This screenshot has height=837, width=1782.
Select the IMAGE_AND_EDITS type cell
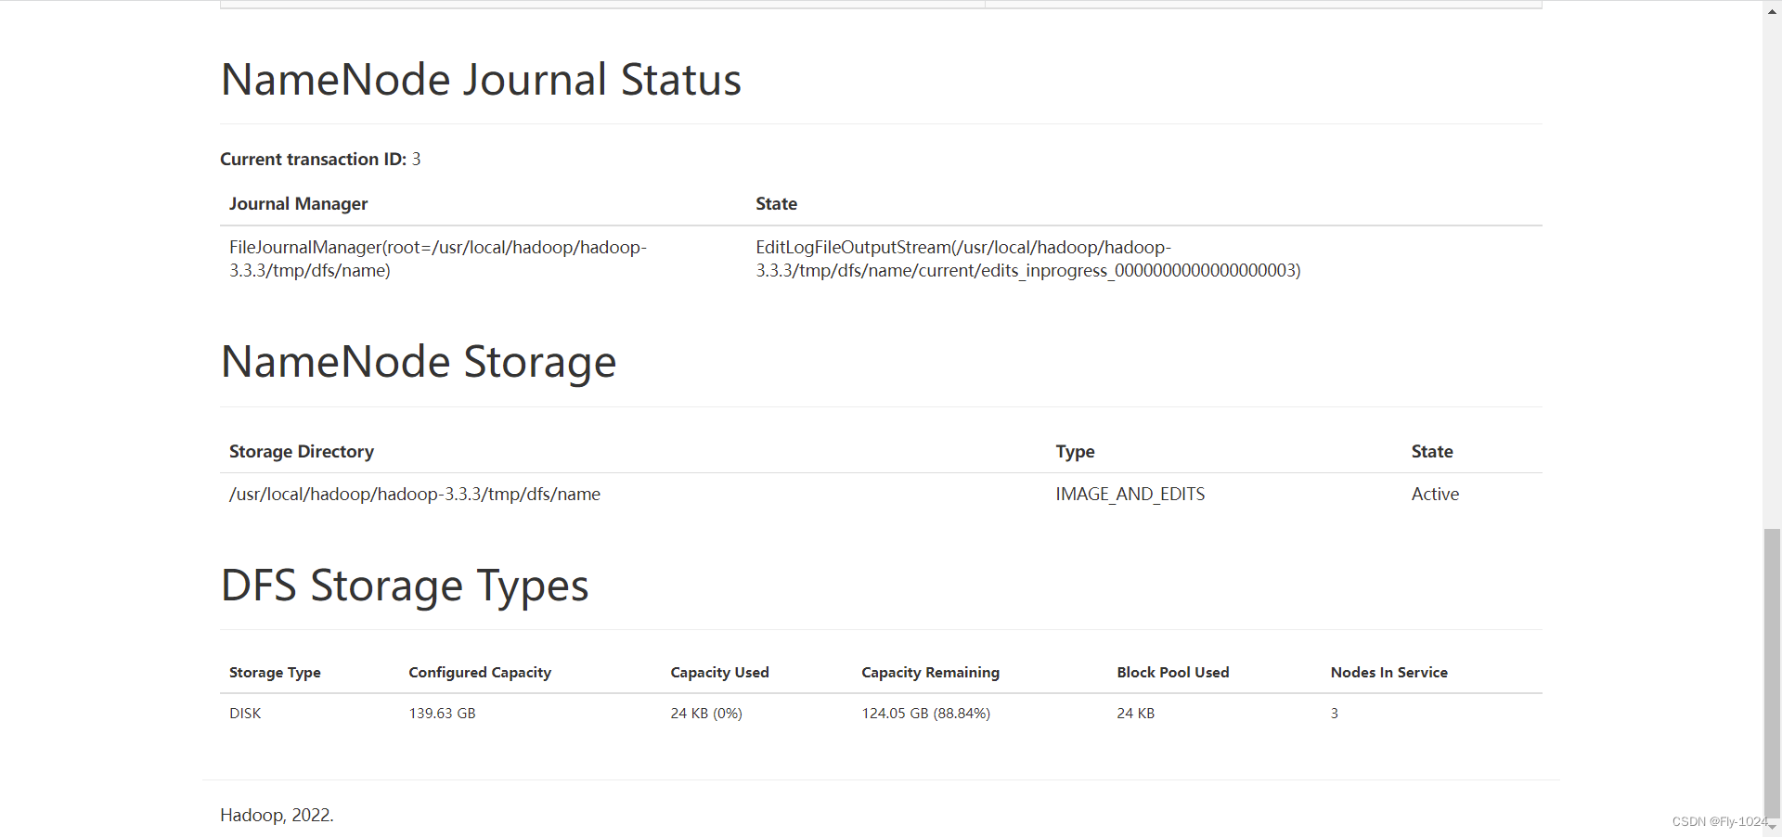pyautogui.click(x=1130, y=494)
